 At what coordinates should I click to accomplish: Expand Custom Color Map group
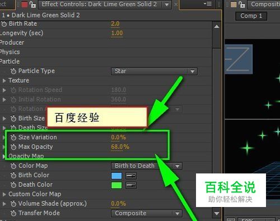(4, 194)
